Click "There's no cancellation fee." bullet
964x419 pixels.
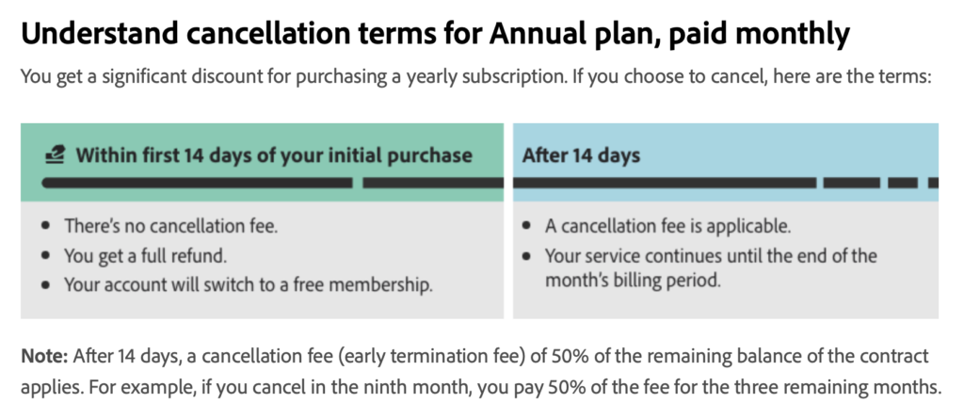click(171, 226)
